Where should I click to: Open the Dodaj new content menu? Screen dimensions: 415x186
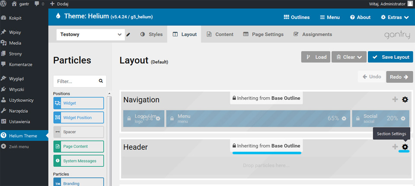pos(59,4)
